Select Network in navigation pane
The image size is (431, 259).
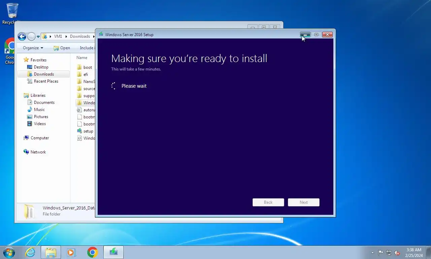pos(38,152)
